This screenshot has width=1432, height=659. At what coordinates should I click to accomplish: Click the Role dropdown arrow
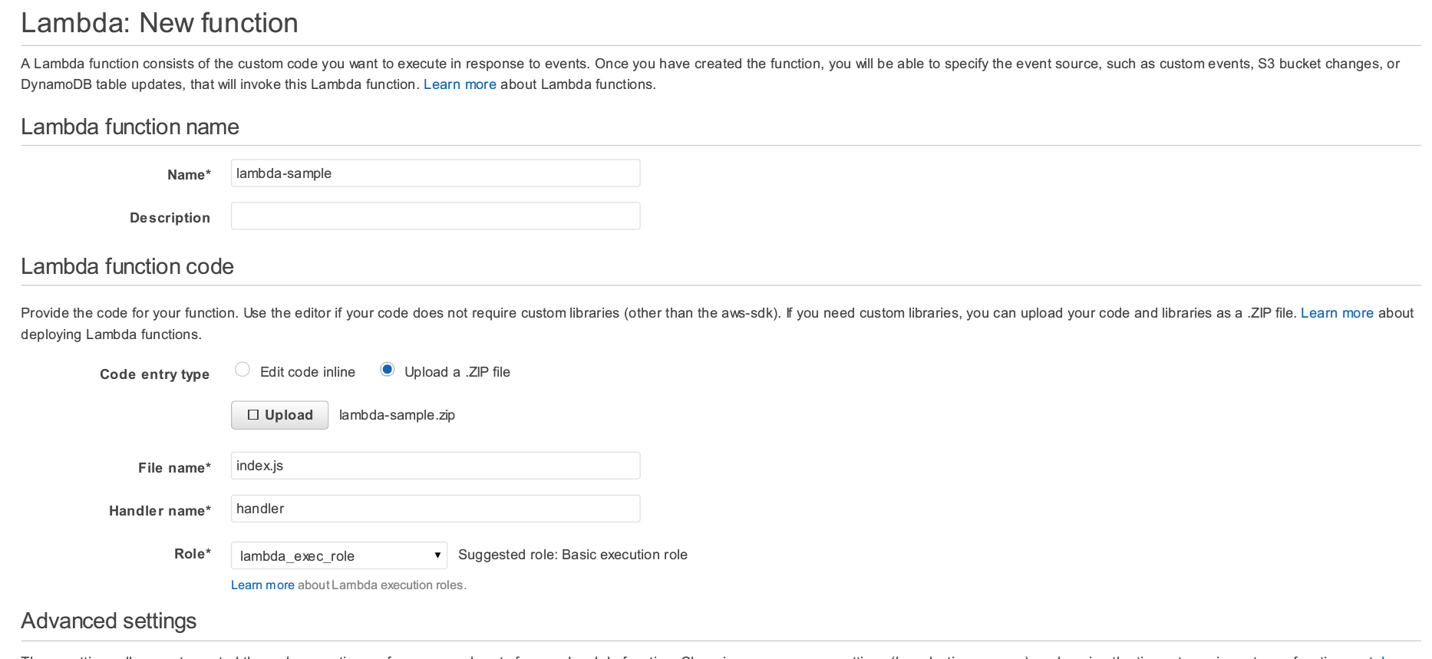436,555
